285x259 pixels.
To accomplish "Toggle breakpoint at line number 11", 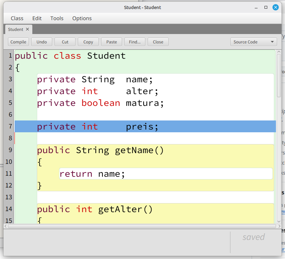I will [9, 174].
